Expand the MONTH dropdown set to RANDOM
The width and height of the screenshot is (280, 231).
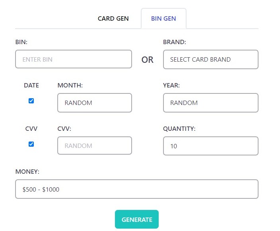(94, 103)
